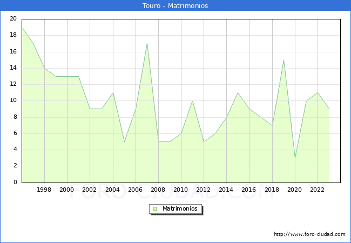Click the y-axis label 4
Image resolution: width=351 pixels, height=243 pixels.
coord(15,150)
